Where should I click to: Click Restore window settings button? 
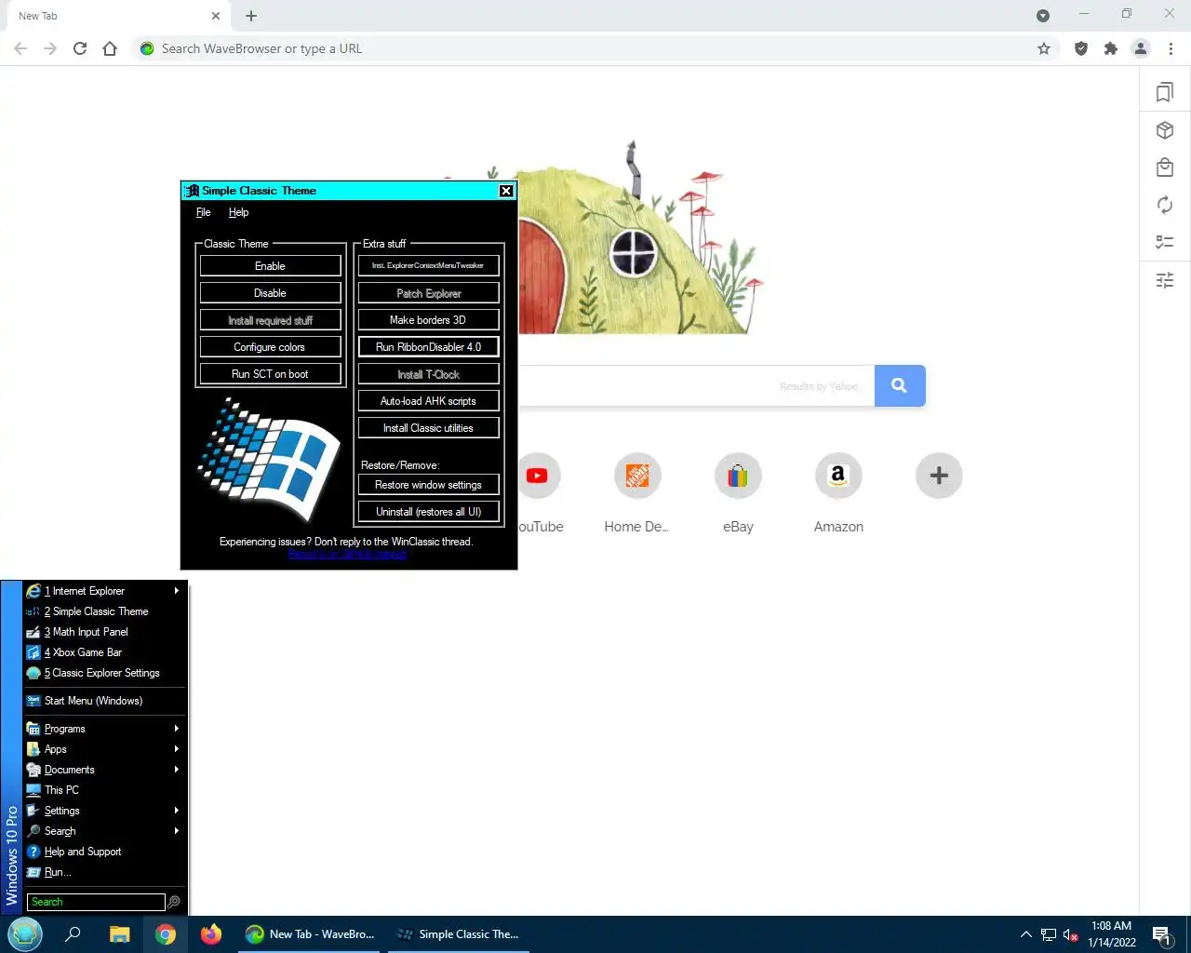click(x=428, y=485)
